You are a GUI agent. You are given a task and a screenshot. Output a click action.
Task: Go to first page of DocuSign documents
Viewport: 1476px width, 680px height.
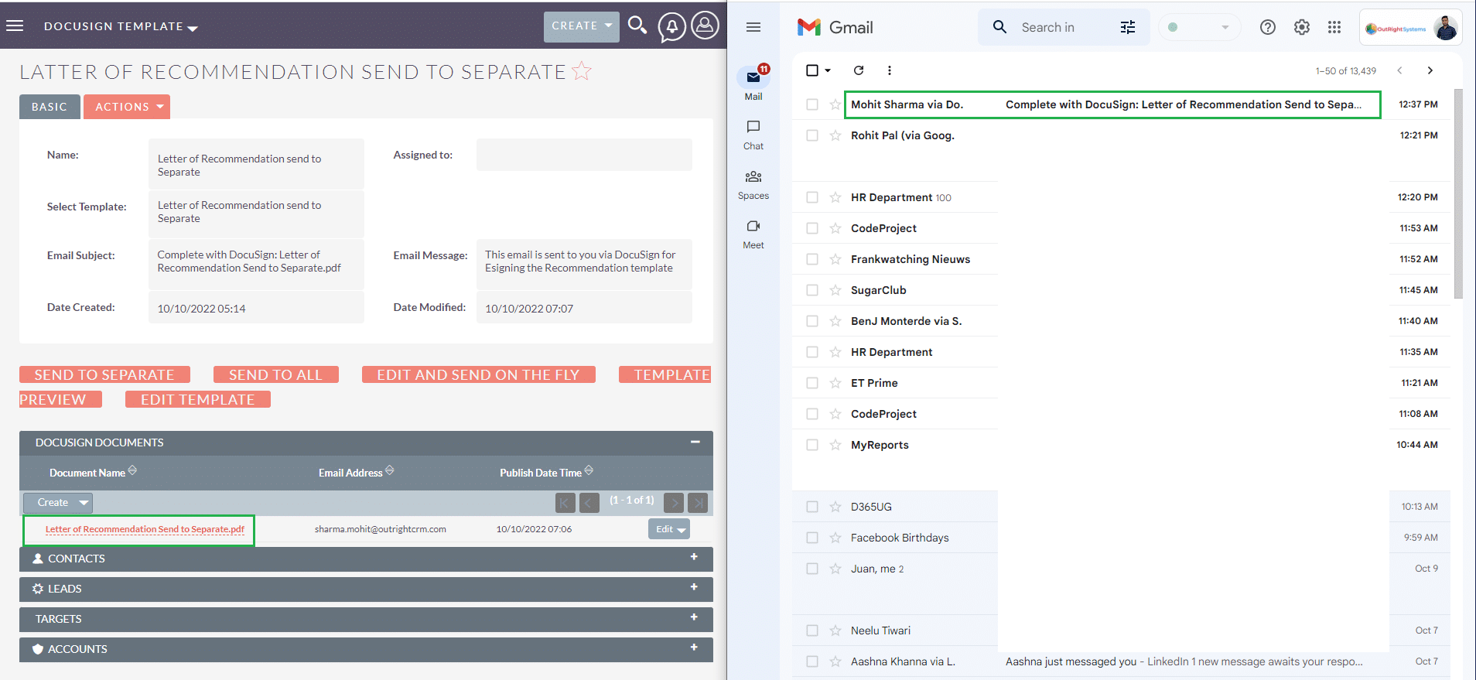coord(565,503)
